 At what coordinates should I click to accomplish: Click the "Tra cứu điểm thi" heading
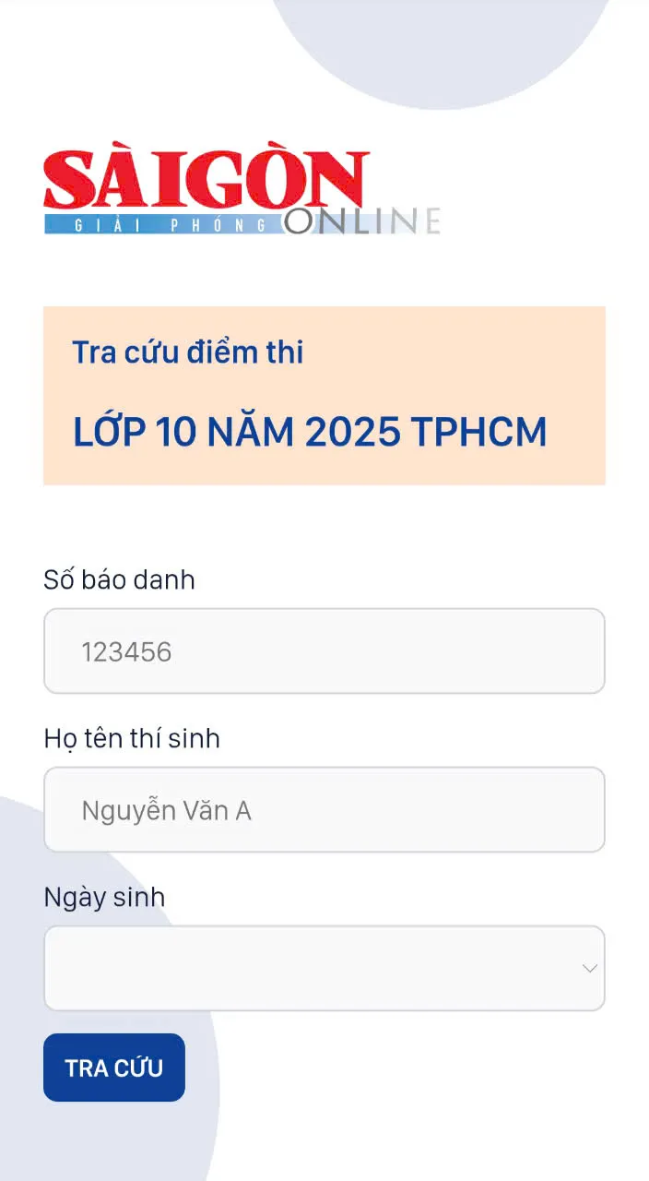tap(188, 352)
